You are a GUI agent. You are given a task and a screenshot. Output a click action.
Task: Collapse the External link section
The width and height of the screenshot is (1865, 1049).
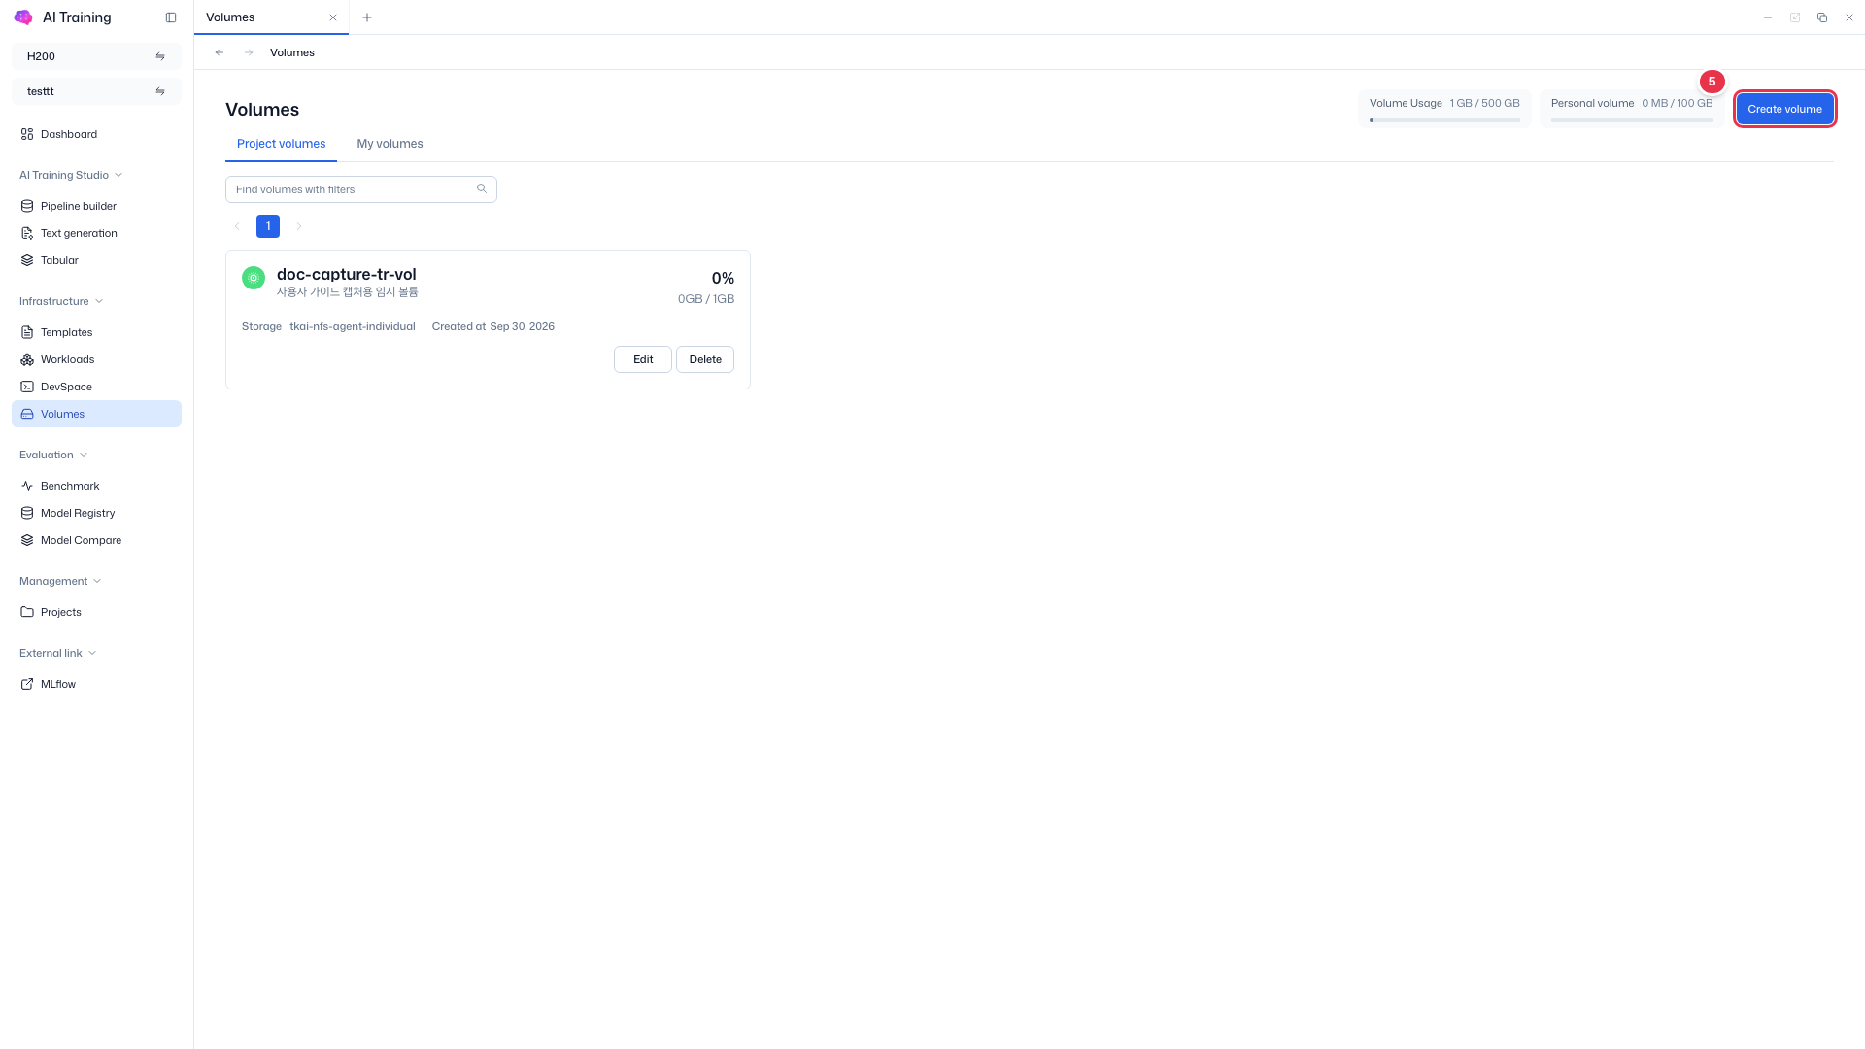[x=58, y=653]
